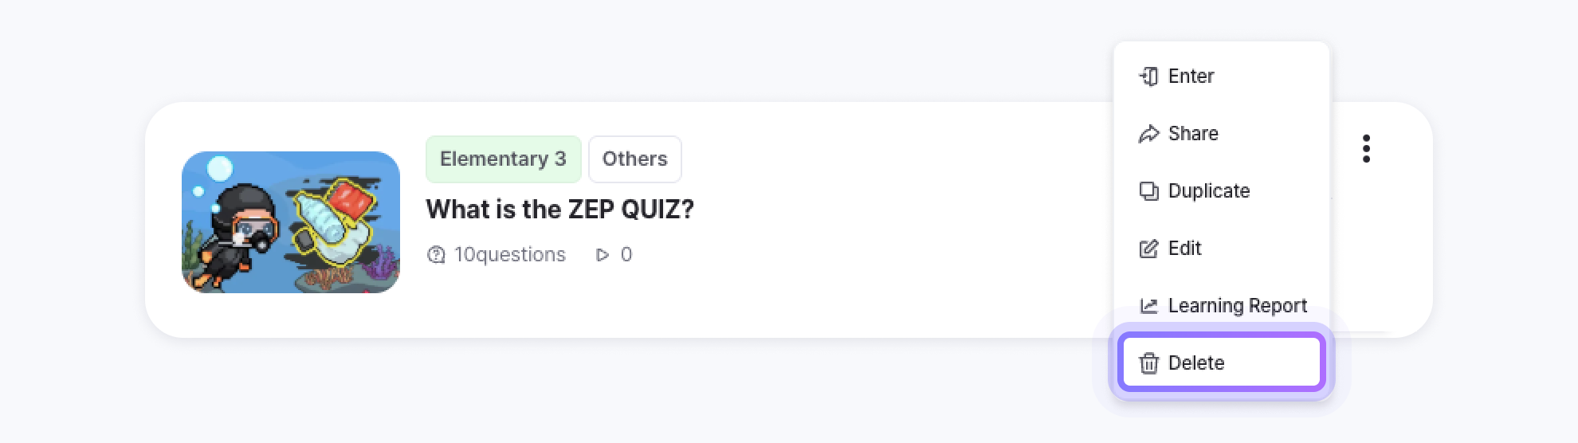Open the "What is the ZEP QUIZ?" title

tap(559, 210)
